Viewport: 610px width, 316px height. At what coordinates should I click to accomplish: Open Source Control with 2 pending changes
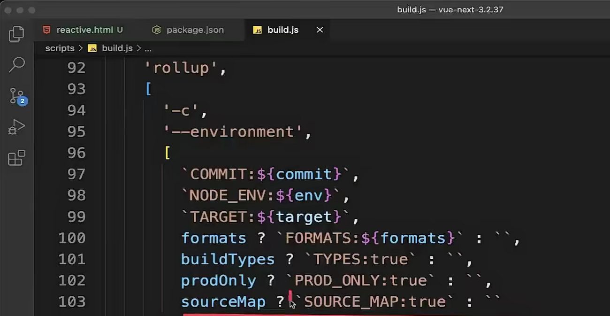pos(17,96)
